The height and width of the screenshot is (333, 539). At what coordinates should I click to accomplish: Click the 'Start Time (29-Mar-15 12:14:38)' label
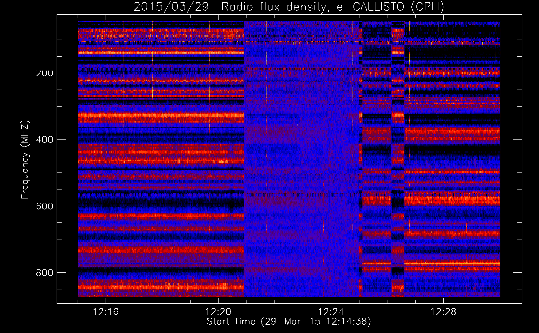pos(289,322)
